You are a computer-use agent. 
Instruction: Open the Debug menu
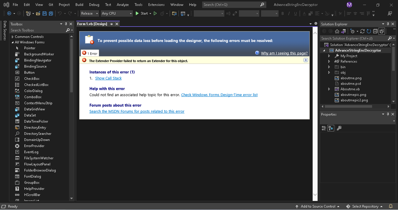coord(94,5)
